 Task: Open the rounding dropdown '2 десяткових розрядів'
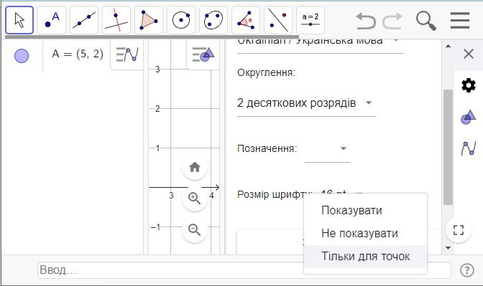tap(306, 103)
